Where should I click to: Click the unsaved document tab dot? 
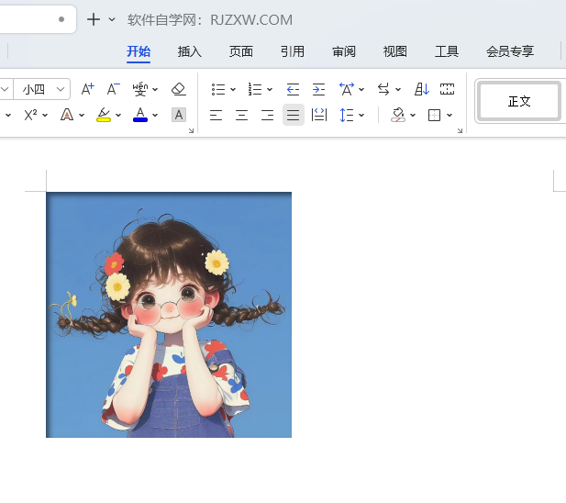click(61, 19)
